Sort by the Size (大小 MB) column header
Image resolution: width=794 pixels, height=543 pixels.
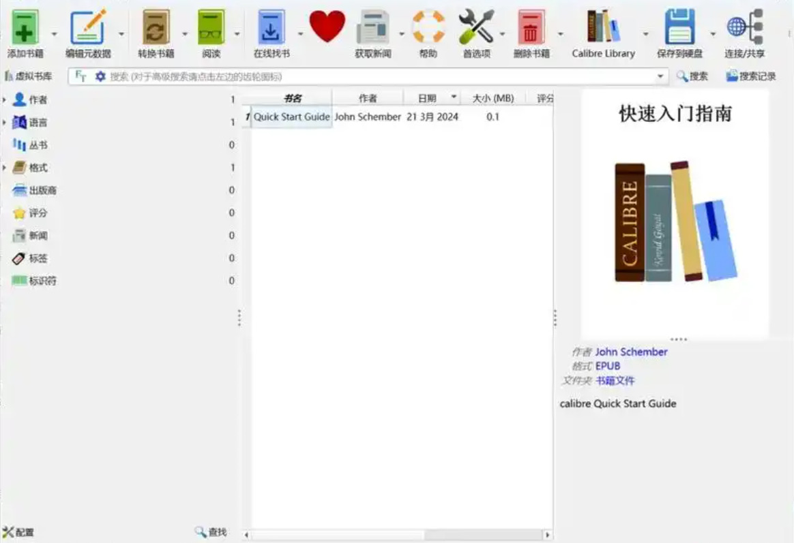point(492,98)
